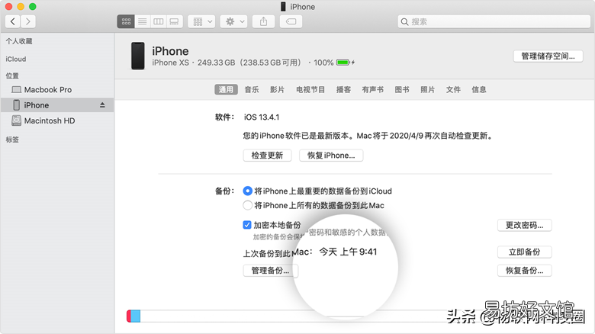Screen dimensions: 595x334
Task: Switch to icon view in toolbar
Action: (x=126, y=21)
